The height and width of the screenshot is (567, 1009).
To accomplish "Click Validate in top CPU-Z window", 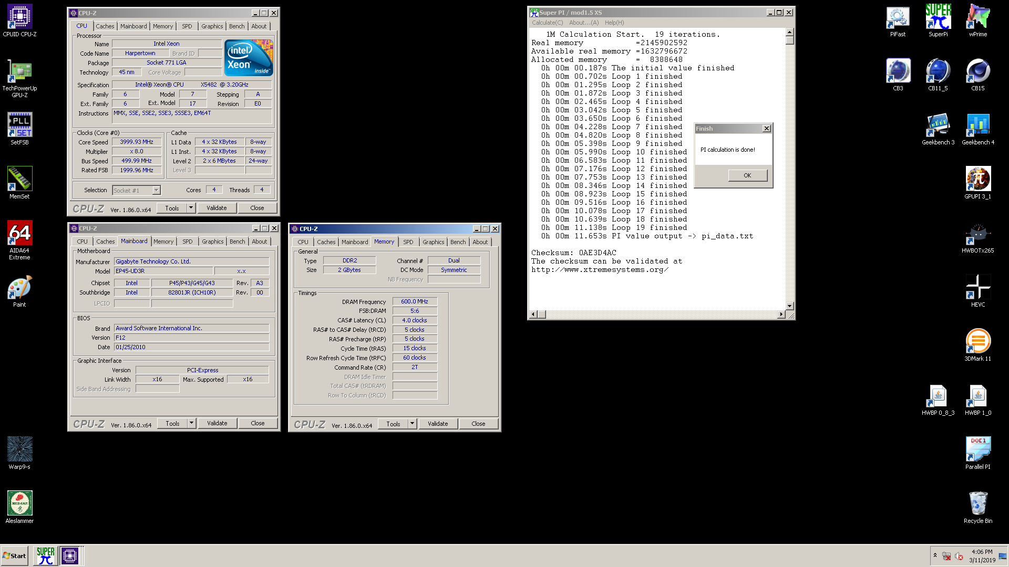I will (217, 208).
